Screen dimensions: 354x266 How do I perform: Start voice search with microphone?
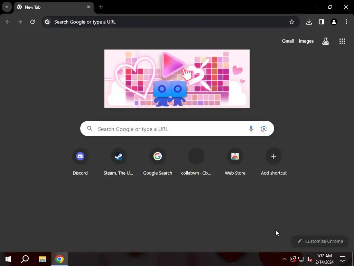(x=251, y=129)
